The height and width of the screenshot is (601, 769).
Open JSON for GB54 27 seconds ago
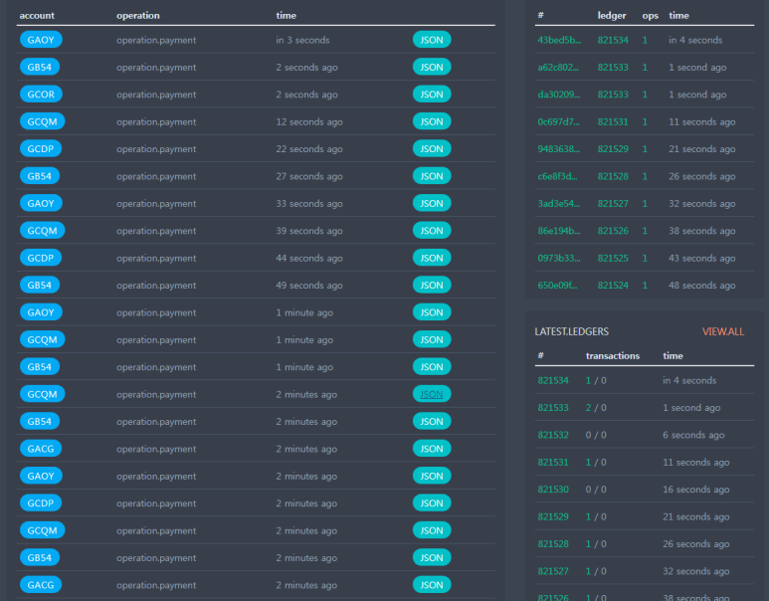(x=432, y=176)
